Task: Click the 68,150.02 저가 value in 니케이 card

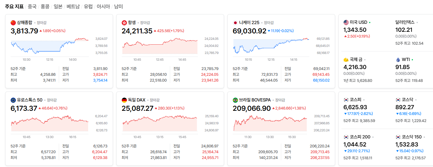Action: 321,80
